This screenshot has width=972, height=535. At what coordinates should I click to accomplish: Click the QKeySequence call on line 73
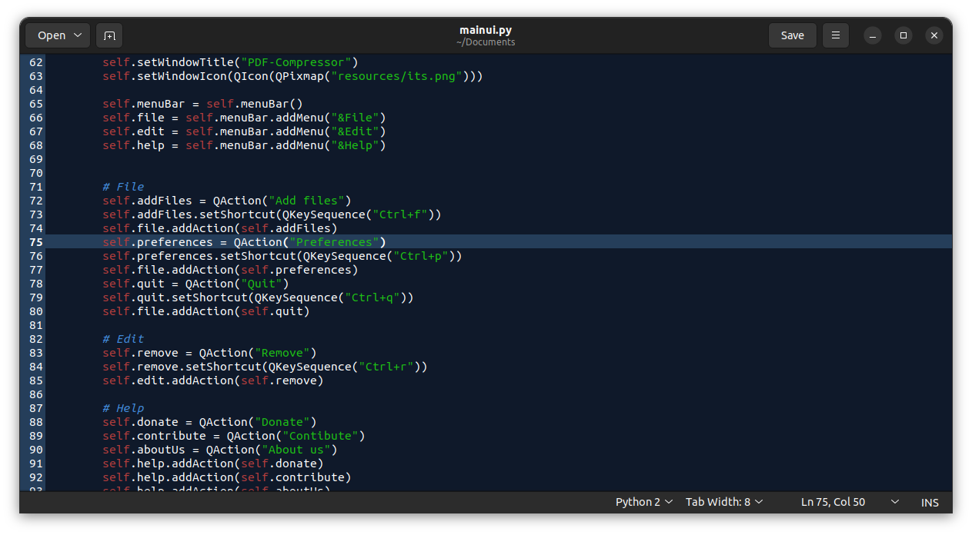[329, 214]
